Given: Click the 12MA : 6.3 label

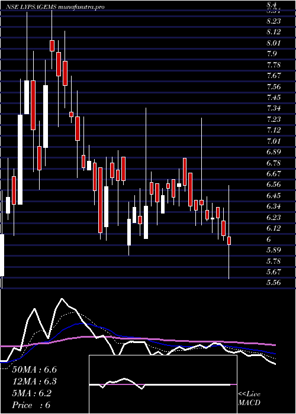Looking at the screenshot, I should tap(34, 381).
